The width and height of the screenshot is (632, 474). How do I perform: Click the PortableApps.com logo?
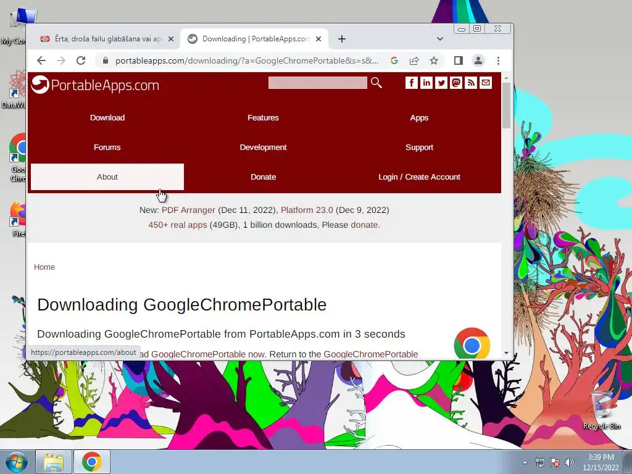pyautogui.click(x=95, y=85)
